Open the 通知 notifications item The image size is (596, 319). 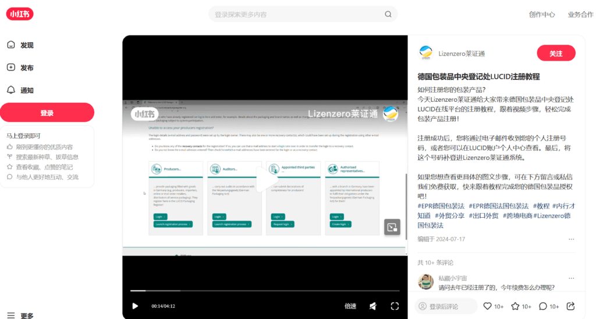pyautogui.click(x=26, y=90)
